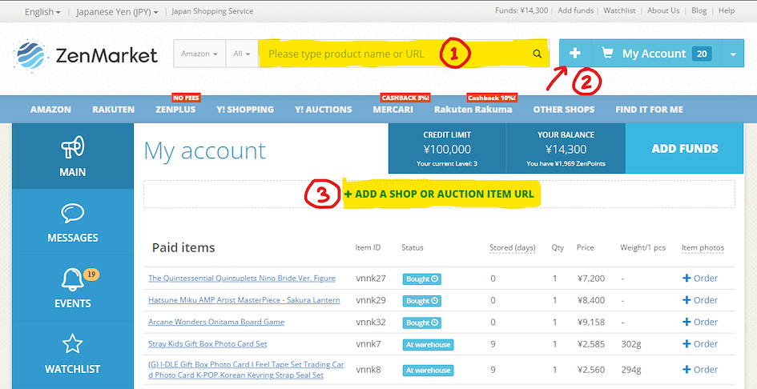Image resolution: width=757 pixels, height=389 pixels.
Task: Click the plus add-item button in header
Action: point(574,54)
